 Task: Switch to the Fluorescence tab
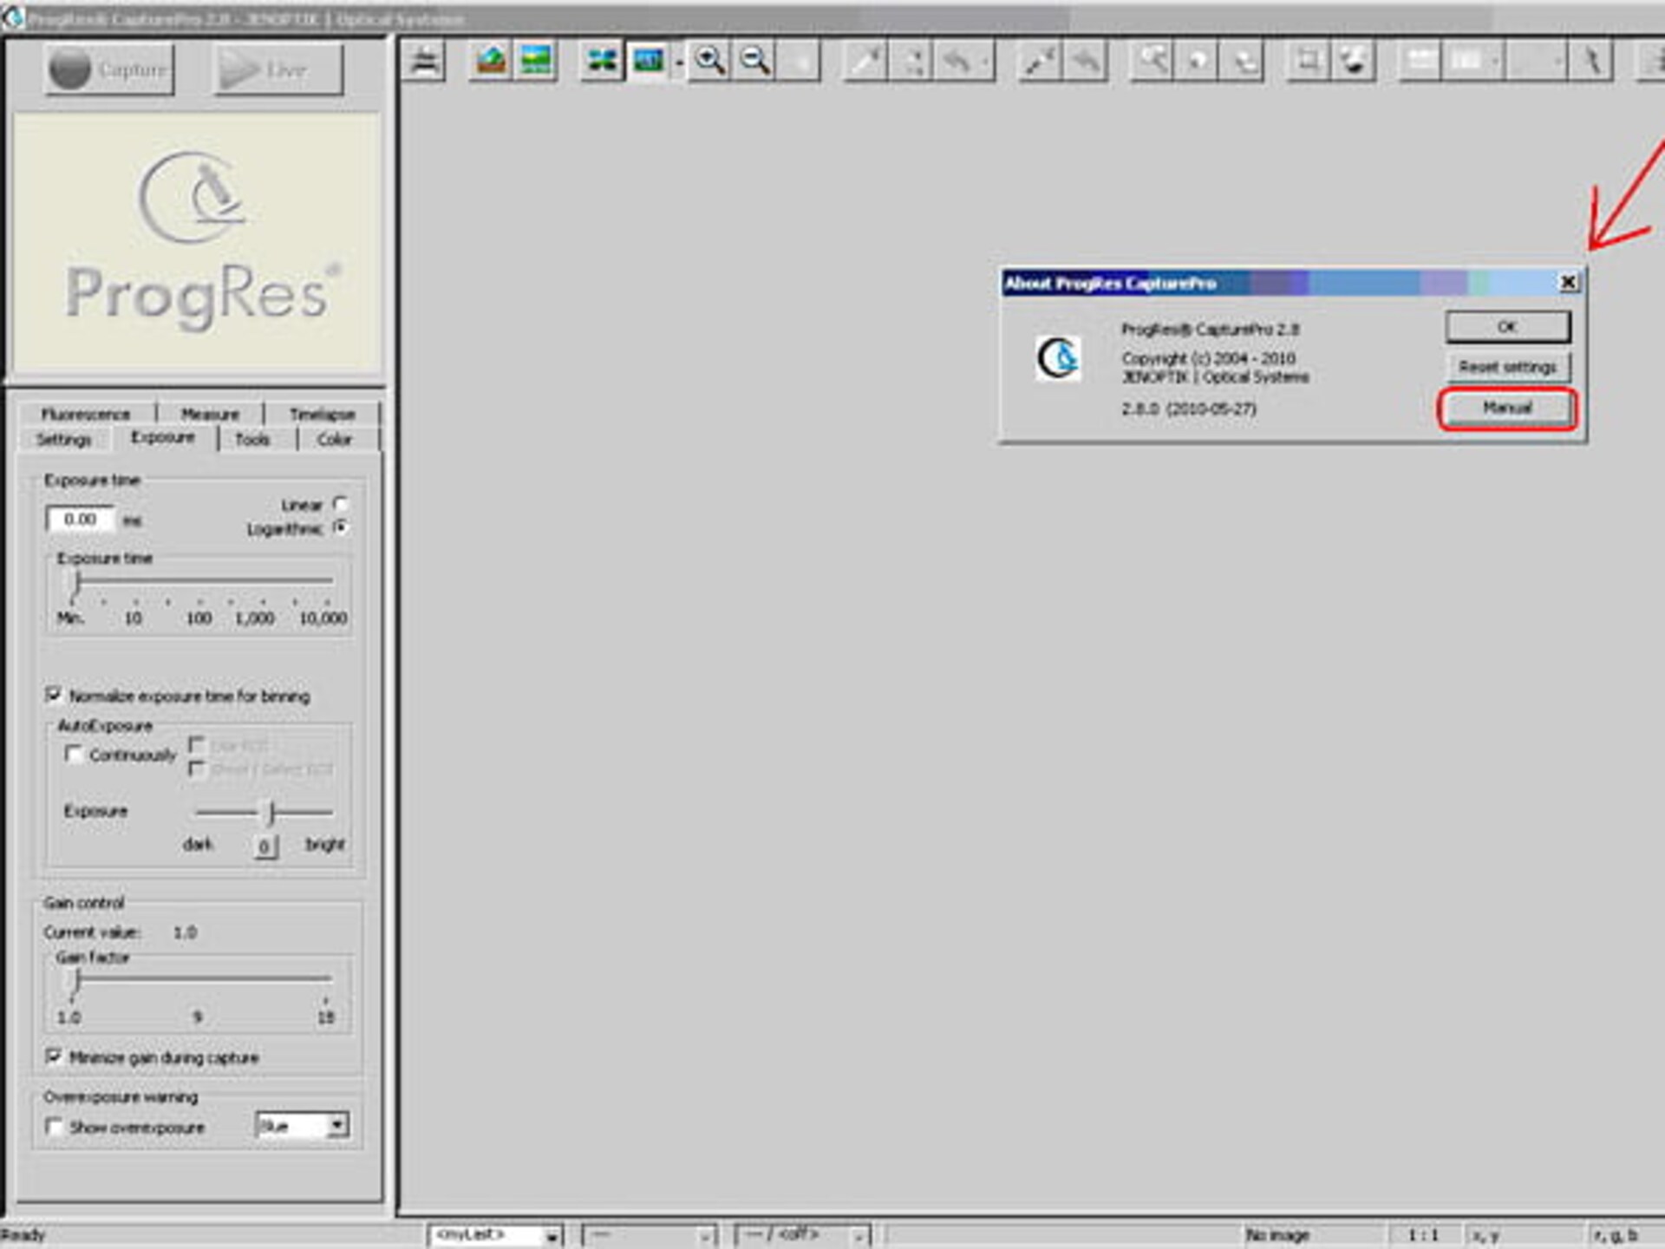[x=86, y=414]
